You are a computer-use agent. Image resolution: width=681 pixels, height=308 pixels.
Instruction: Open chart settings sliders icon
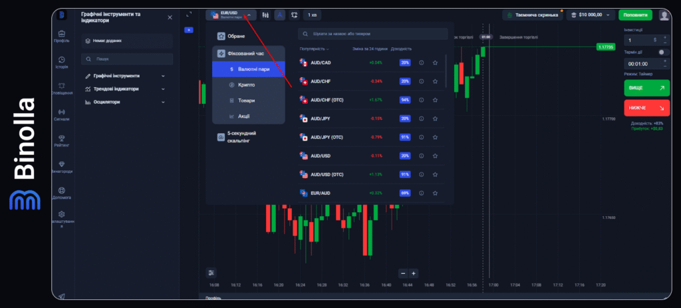[x=211, y=272]
